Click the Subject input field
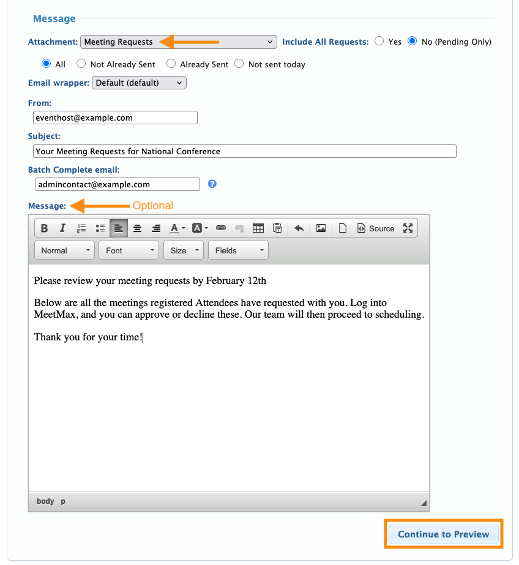The image size is (519, 565). (245, 151)
